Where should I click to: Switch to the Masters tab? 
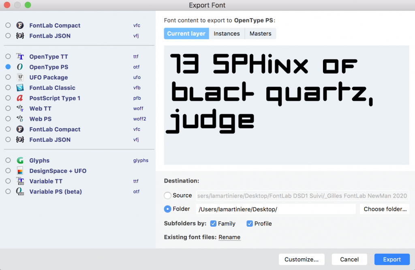coord(260,34)
